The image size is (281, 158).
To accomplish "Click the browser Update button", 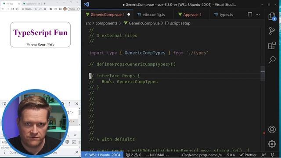I will (73, 9).
